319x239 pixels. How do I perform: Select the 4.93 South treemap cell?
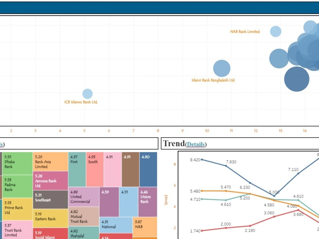point(95,169)
